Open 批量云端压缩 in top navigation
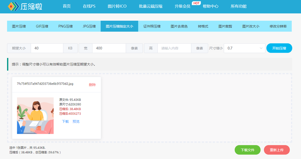This screenshot has height=159, width=301. [x=150, y=6]
